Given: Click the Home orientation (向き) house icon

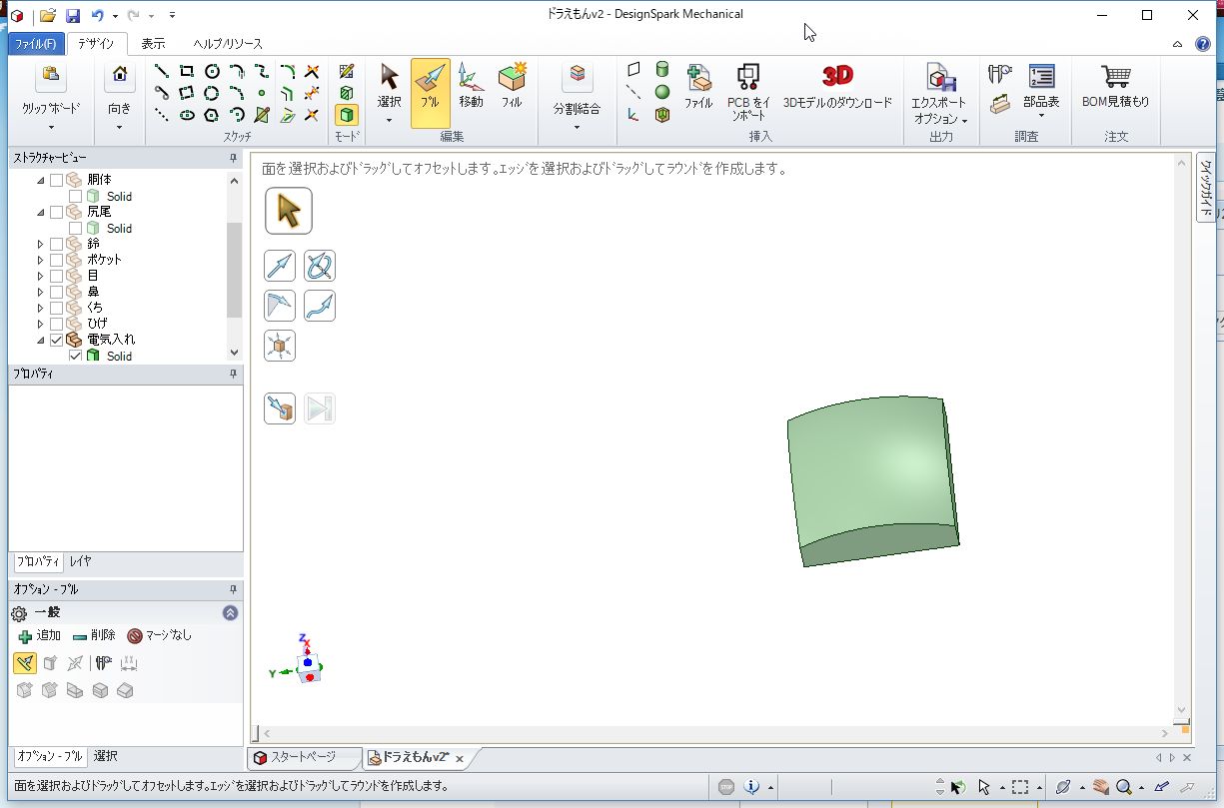Looking at the screenshot, I should click(119, 74).
